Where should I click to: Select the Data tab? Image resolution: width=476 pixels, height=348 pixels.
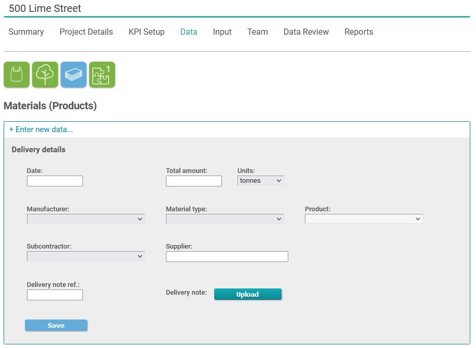pos(189,32)
